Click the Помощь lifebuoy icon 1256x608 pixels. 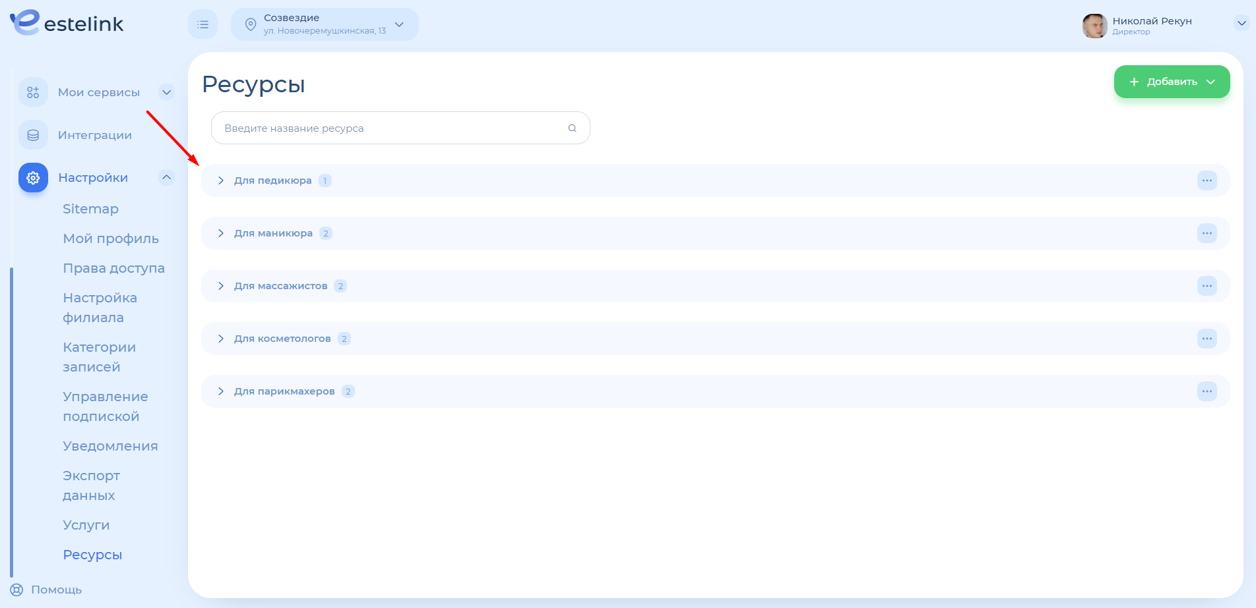click(x=17, y=590)
